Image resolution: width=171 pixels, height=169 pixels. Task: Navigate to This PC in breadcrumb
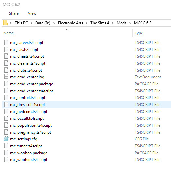point(21,23)
